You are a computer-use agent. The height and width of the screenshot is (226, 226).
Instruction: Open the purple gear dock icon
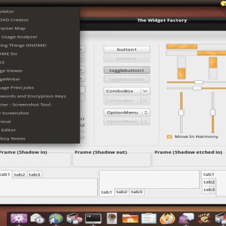19,219
